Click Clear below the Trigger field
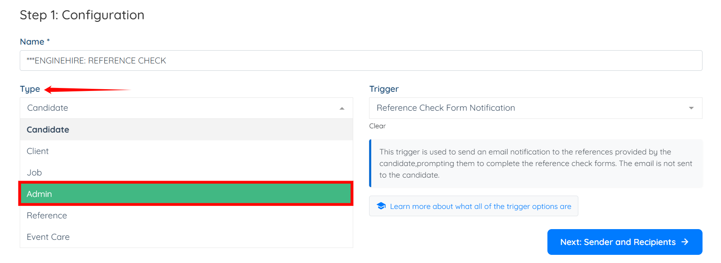The height and width of the screenshot is (263, 721). 377,126
